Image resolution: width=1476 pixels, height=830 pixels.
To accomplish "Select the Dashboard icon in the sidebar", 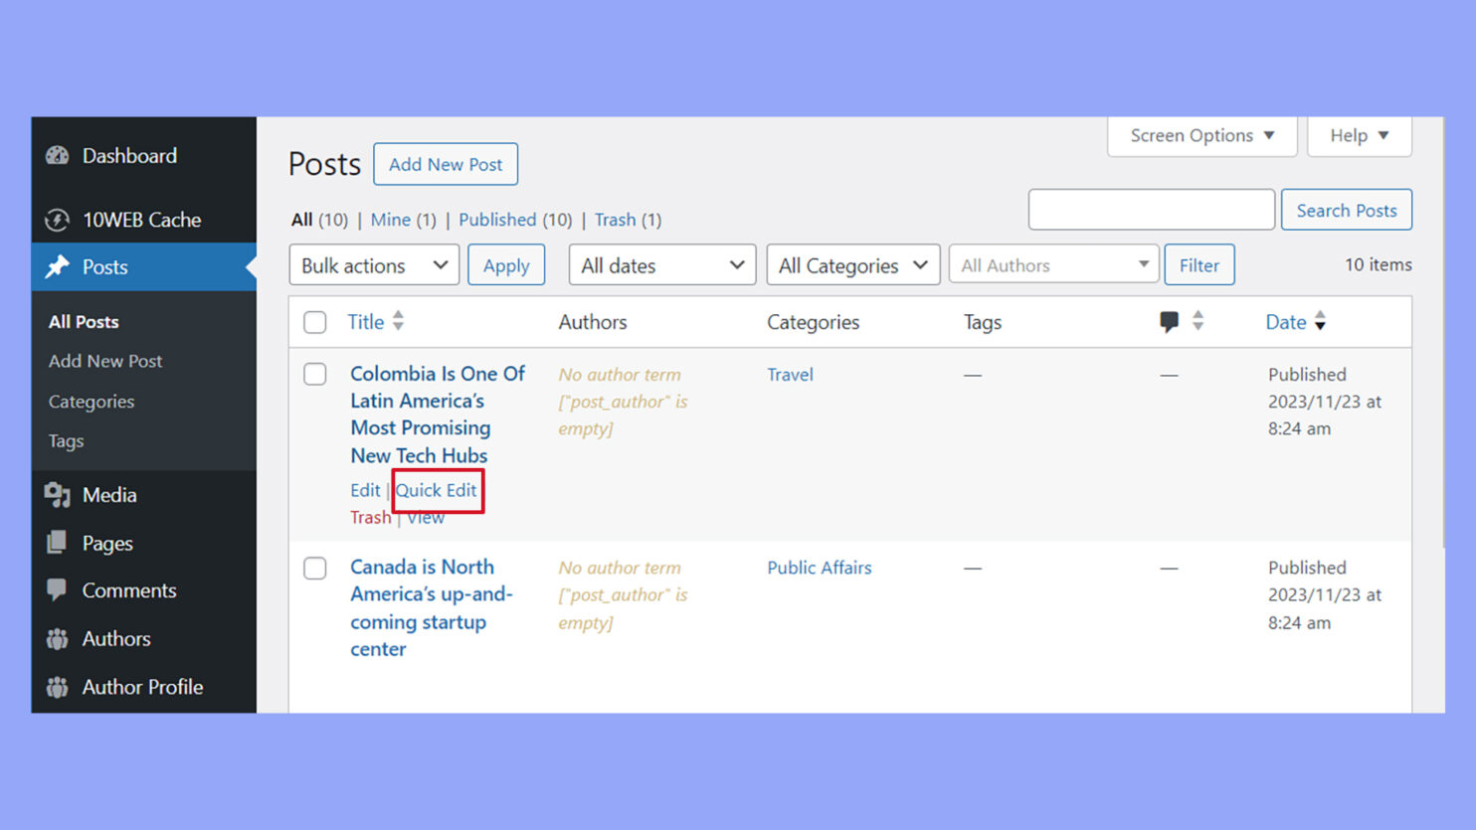I will [x=58, y=155].
